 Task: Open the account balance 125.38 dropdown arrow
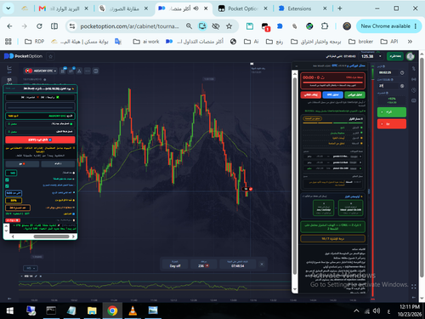pos(380,56)
